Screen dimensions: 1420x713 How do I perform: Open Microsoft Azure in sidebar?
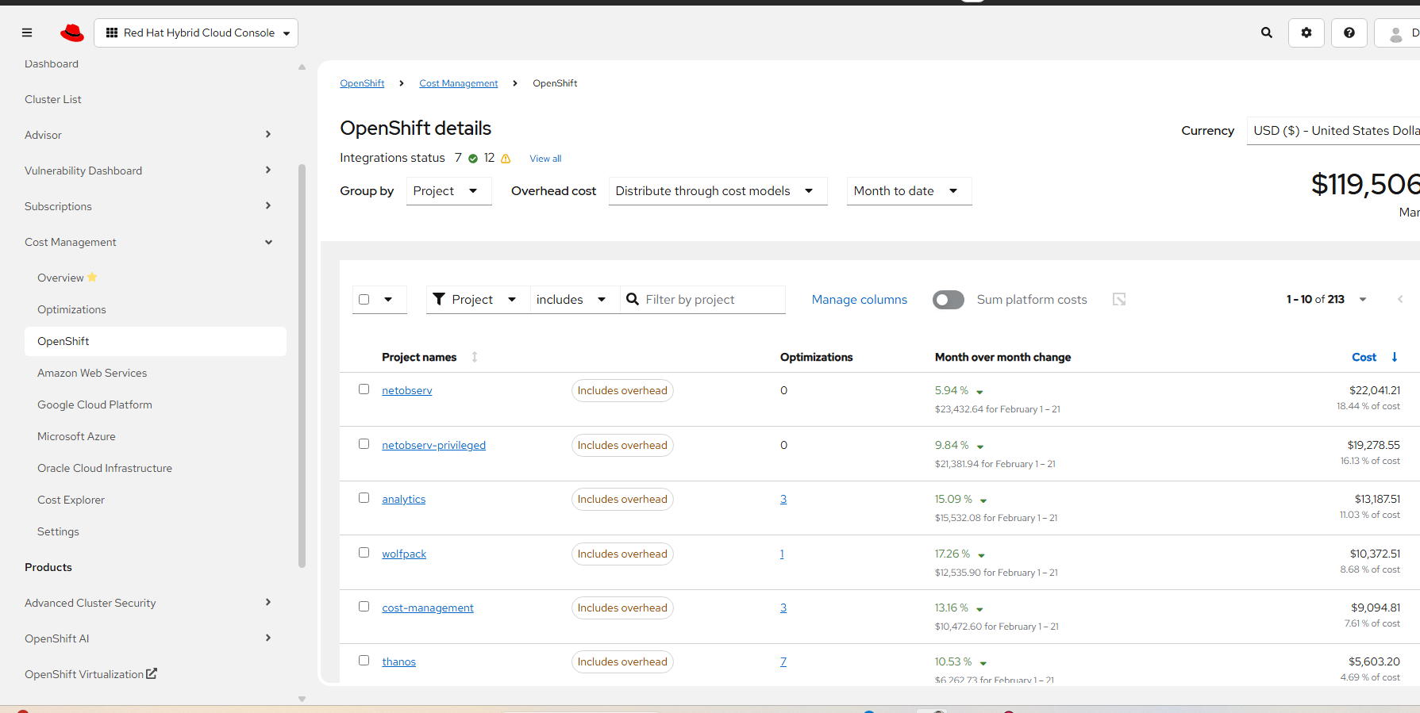click(x=76, y=436)
